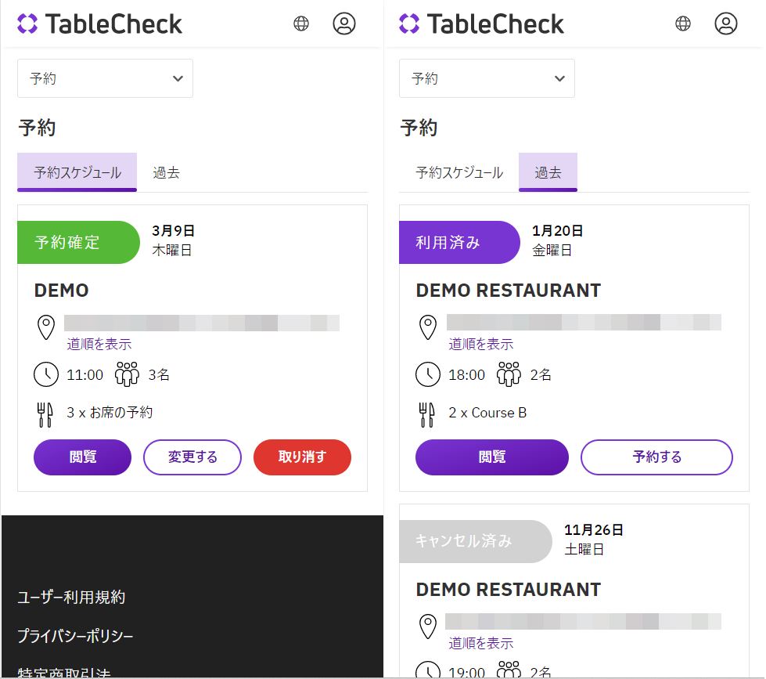Image resolution: width=766 pixels, height=679 pixels.
Task: Click the people icon beside 2名 on the used reservation
Action: (508, 374)
